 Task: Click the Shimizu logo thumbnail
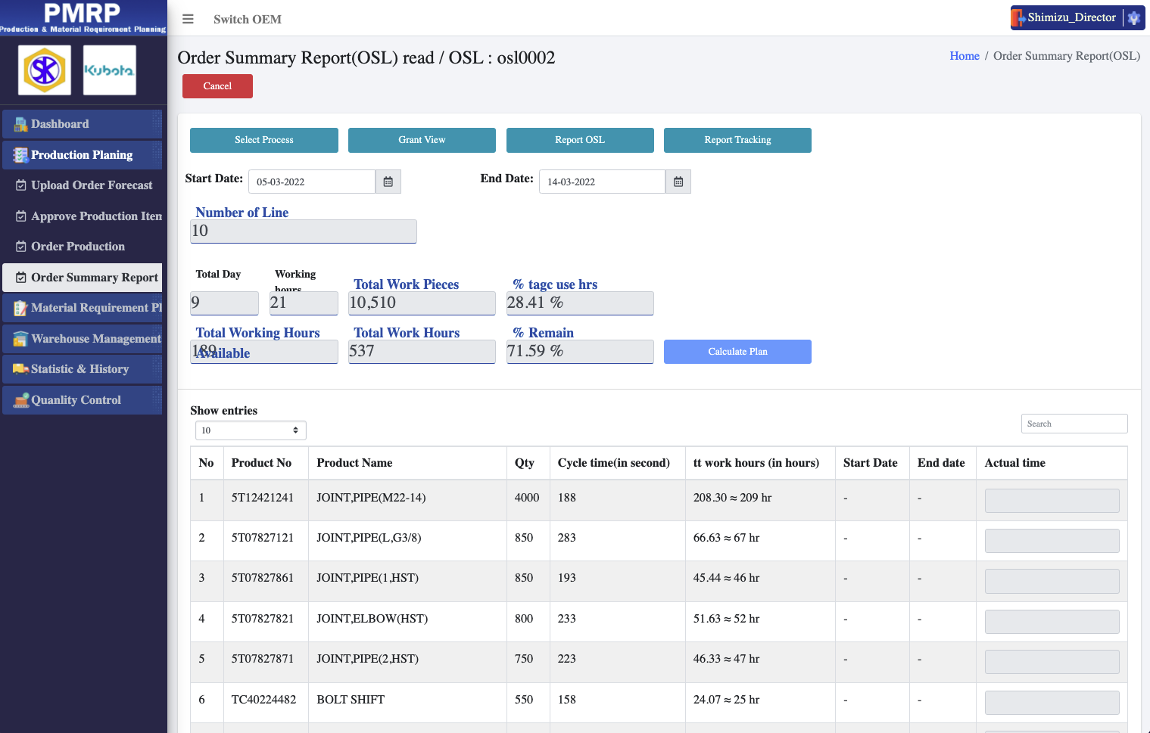coord(45,70)
